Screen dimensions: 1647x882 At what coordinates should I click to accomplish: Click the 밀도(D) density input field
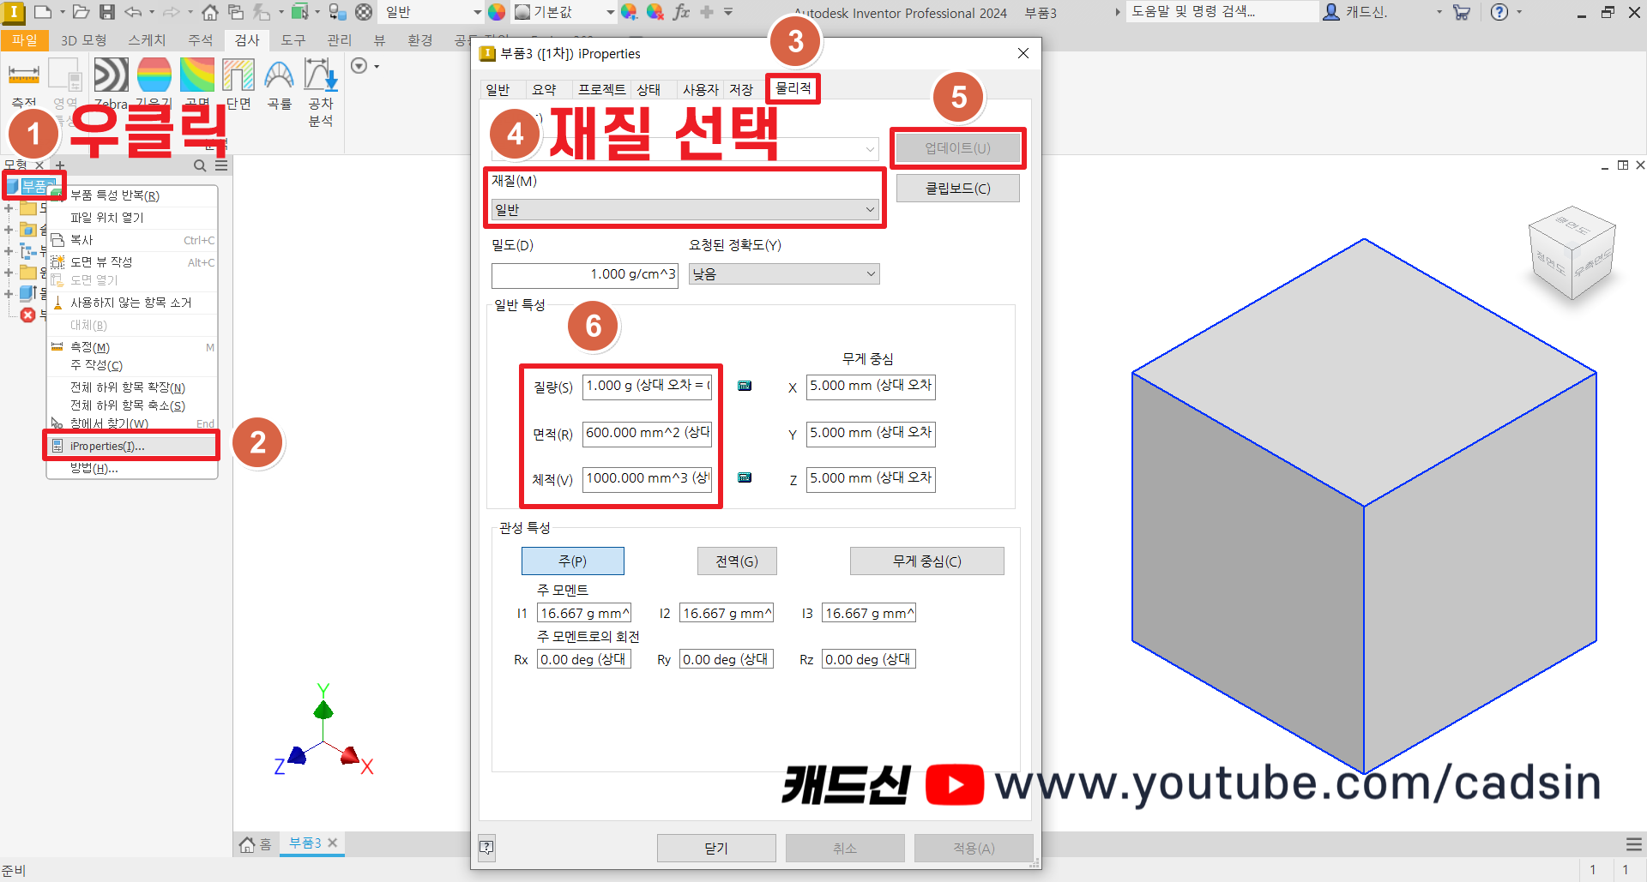pyautogui.click(x=584, y=274)
